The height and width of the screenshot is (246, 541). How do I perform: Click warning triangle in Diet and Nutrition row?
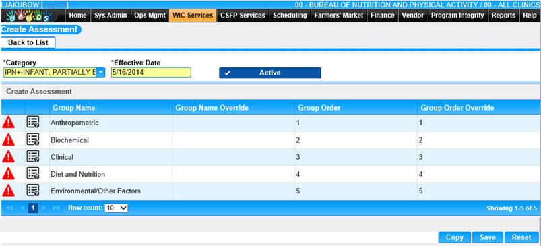click(x=8, y=173)
